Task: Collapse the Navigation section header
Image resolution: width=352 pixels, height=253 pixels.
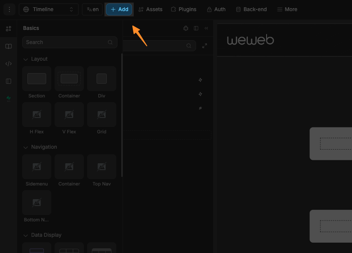Action: pyautogui.click(x=26, y=147)
